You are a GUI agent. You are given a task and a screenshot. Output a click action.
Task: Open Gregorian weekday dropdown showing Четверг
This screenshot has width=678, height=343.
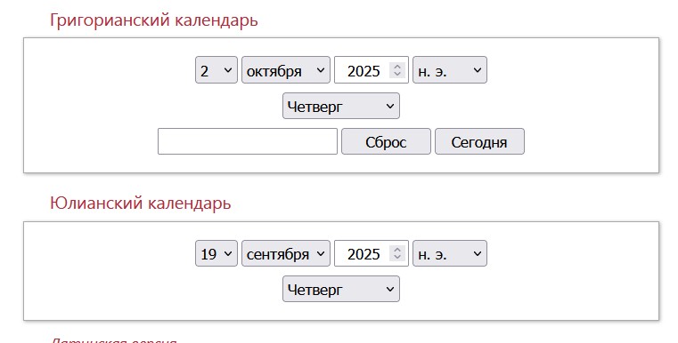(341, 106)
